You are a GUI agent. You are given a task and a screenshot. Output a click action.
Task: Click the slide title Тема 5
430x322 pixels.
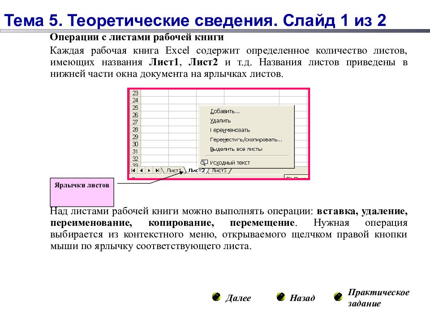tap(195, 20)
